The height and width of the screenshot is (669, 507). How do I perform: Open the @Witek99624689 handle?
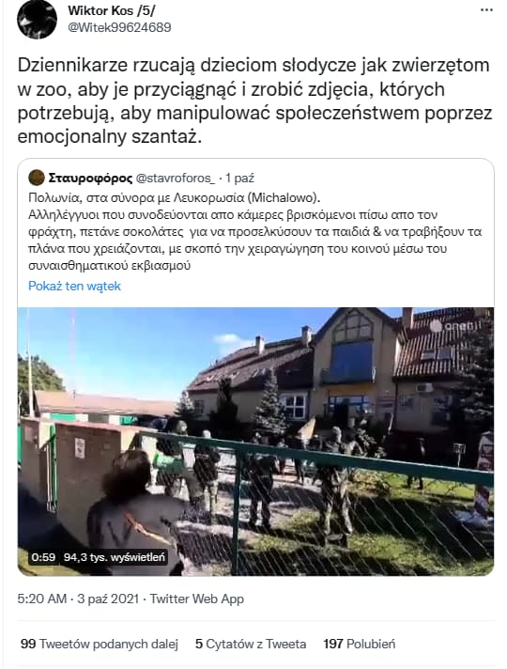click(119, 27)
